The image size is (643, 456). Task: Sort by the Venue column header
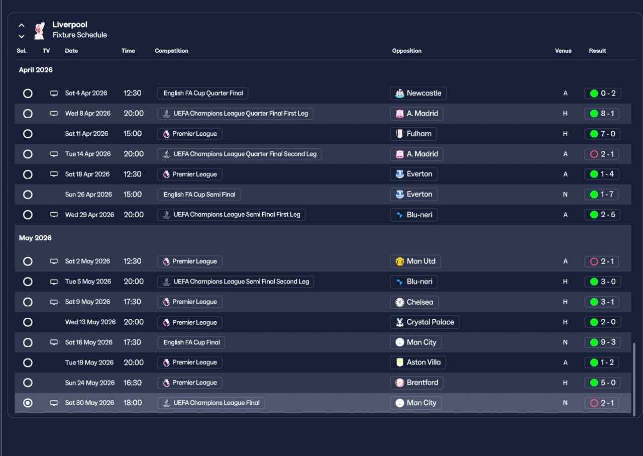tap(563, 51)
